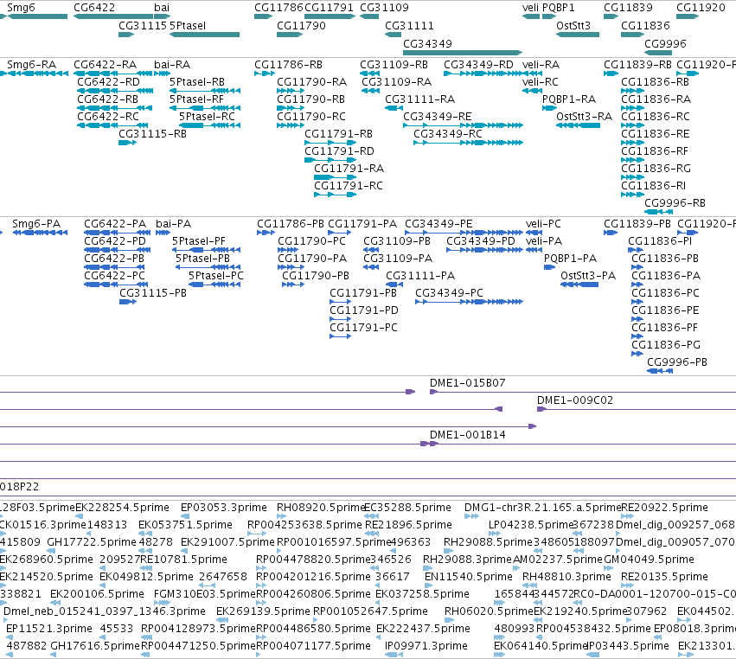The width and height of the screenshot is (736, 659).
Task: Click the CG11790 gene in the top track
Action: 289,35
